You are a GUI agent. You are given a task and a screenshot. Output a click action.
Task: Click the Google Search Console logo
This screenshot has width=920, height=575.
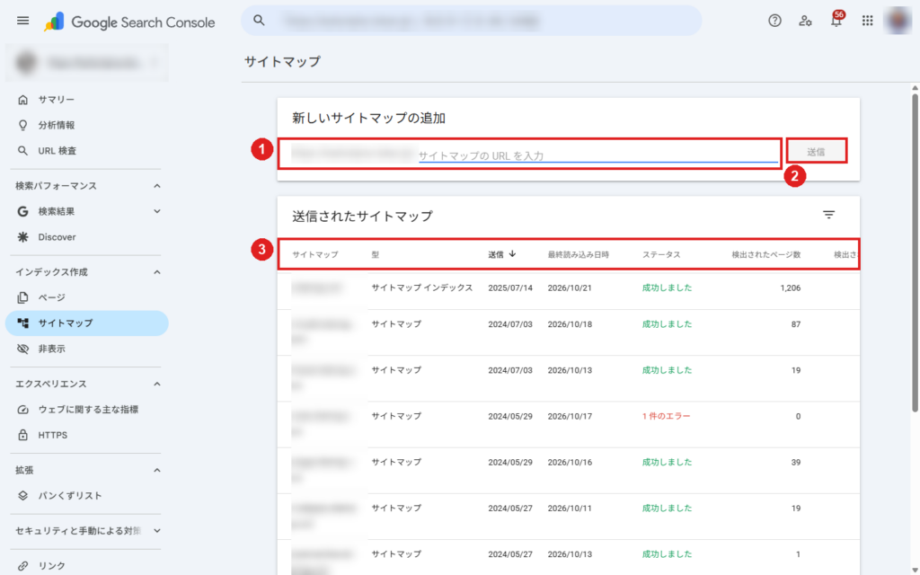tap(129, 22)
